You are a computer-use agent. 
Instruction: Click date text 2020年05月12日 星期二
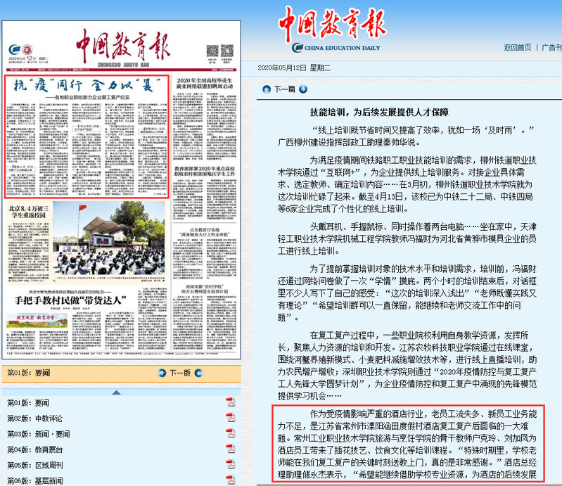294,68
